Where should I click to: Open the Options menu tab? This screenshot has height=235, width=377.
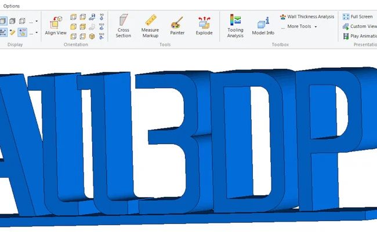click(12, 6)
